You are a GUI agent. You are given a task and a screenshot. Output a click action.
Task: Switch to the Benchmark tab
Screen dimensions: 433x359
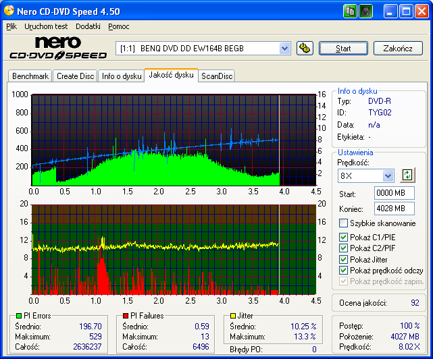pyautogui.click(x=30, y=76)
